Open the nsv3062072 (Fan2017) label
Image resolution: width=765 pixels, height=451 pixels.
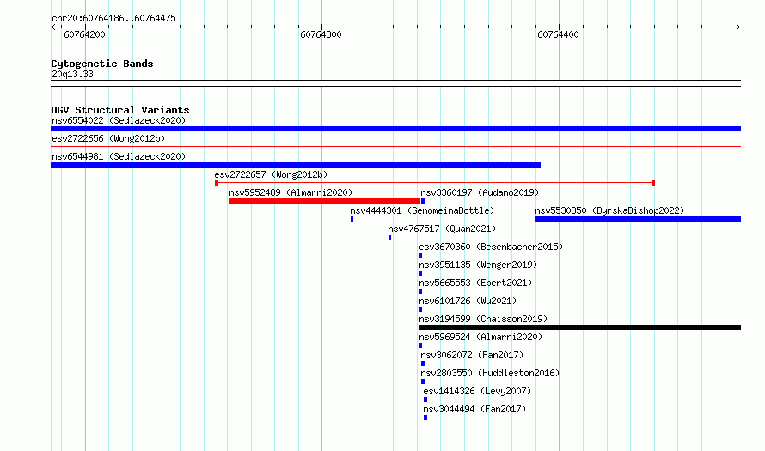coord(472,355)
